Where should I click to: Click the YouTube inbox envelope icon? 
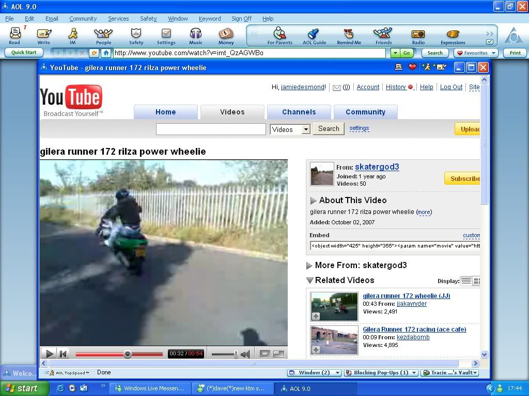(x=336, y=88)
